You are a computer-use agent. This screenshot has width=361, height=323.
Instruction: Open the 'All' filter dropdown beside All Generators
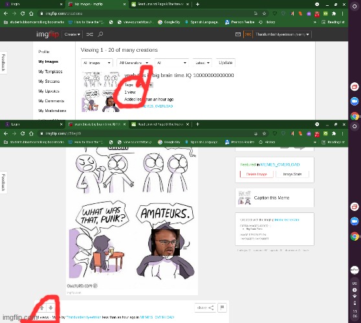pyautogui.click(x=171, y=63)
